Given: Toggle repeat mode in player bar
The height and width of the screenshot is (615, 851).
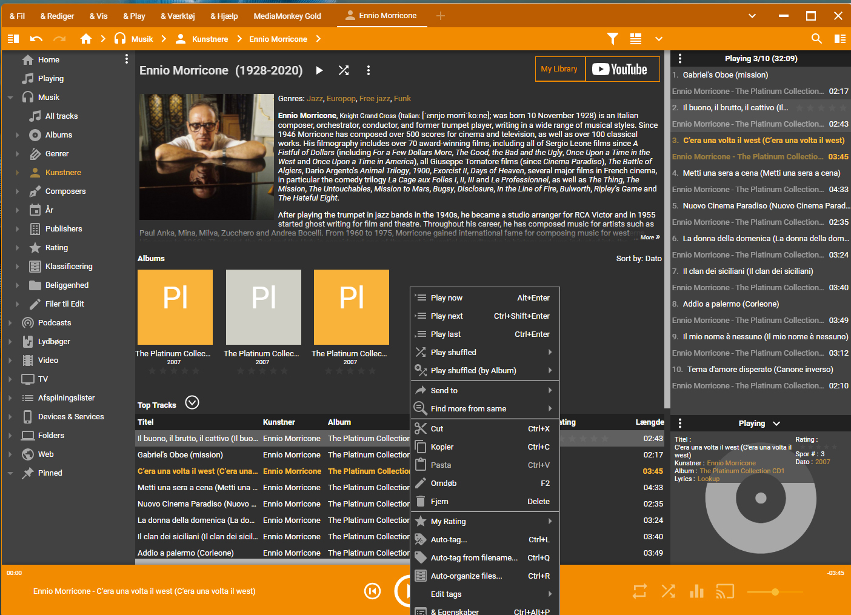Looking at the screenshot, I should 639,591.
